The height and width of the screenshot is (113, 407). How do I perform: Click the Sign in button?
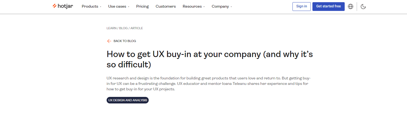301,6
